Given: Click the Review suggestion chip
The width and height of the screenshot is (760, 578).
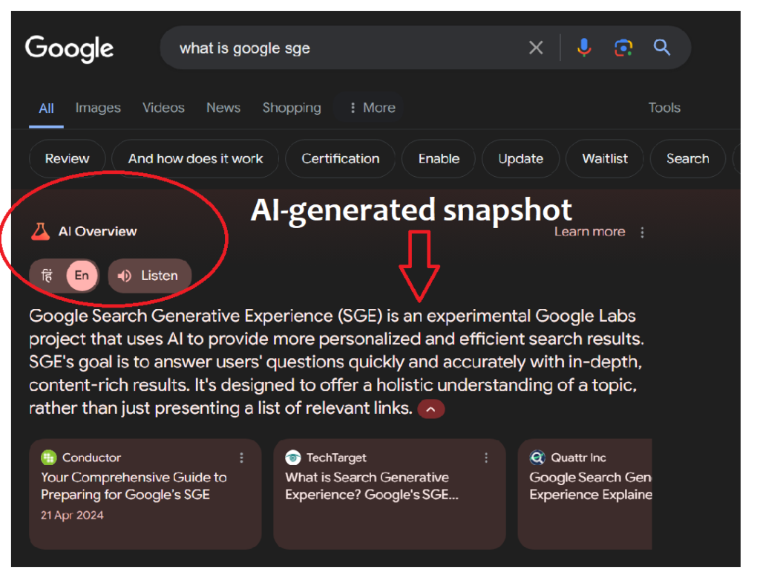Looking at the screenshot, I should 67,159.
